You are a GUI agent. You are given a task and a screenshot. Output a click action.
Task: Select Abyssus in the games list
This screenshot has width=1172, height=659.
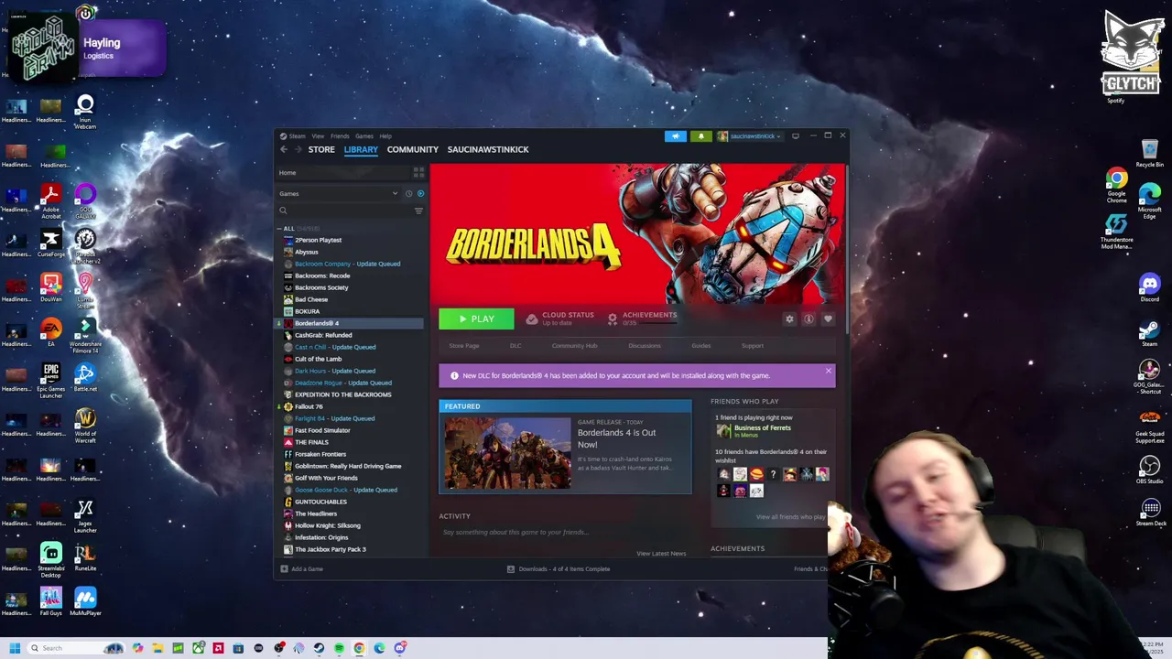pyautogui.click(x=306, y=252)
